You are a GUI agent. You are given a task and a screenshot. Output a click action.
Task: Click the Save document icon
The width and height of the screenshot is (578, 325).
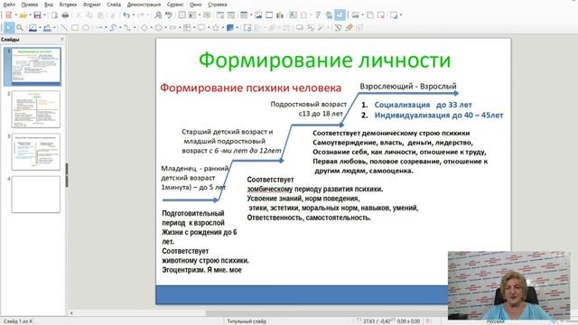point(37,15)
